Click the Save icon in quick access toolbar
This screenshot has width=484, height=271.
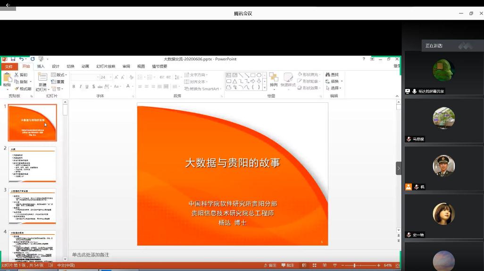pyautogui.click(x=13, y=59)
